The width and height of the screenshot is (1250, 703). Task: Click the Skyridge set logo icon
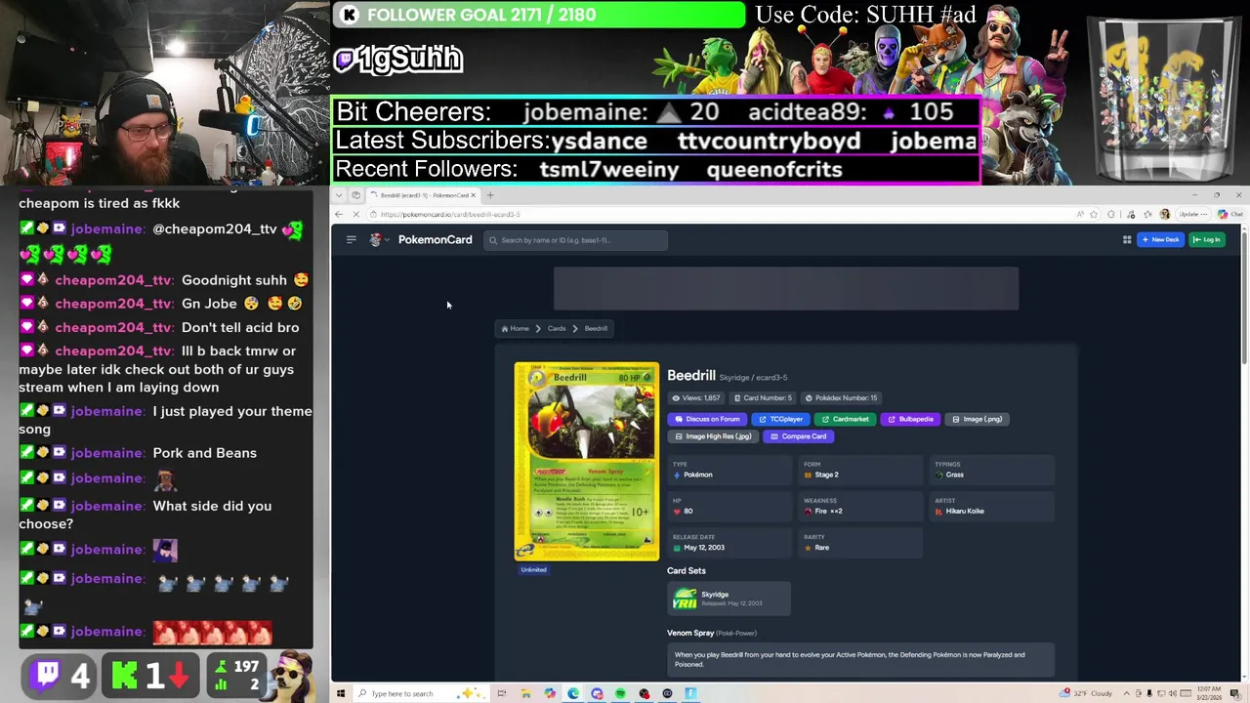pyautogui.click(x=685, y=599)
